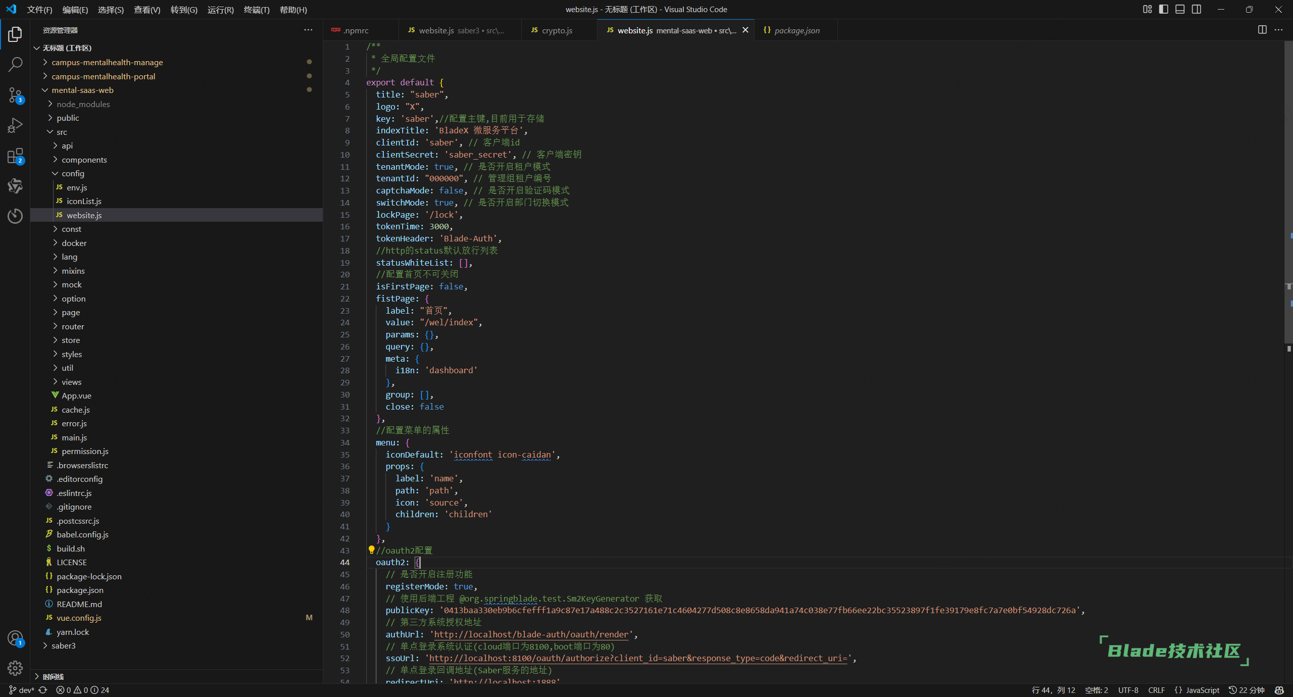Image resolution: width=1293 pixels, height=697 pixels.
Task: Toggle the secondary side bar visibility
Action: click(1197, 9)
